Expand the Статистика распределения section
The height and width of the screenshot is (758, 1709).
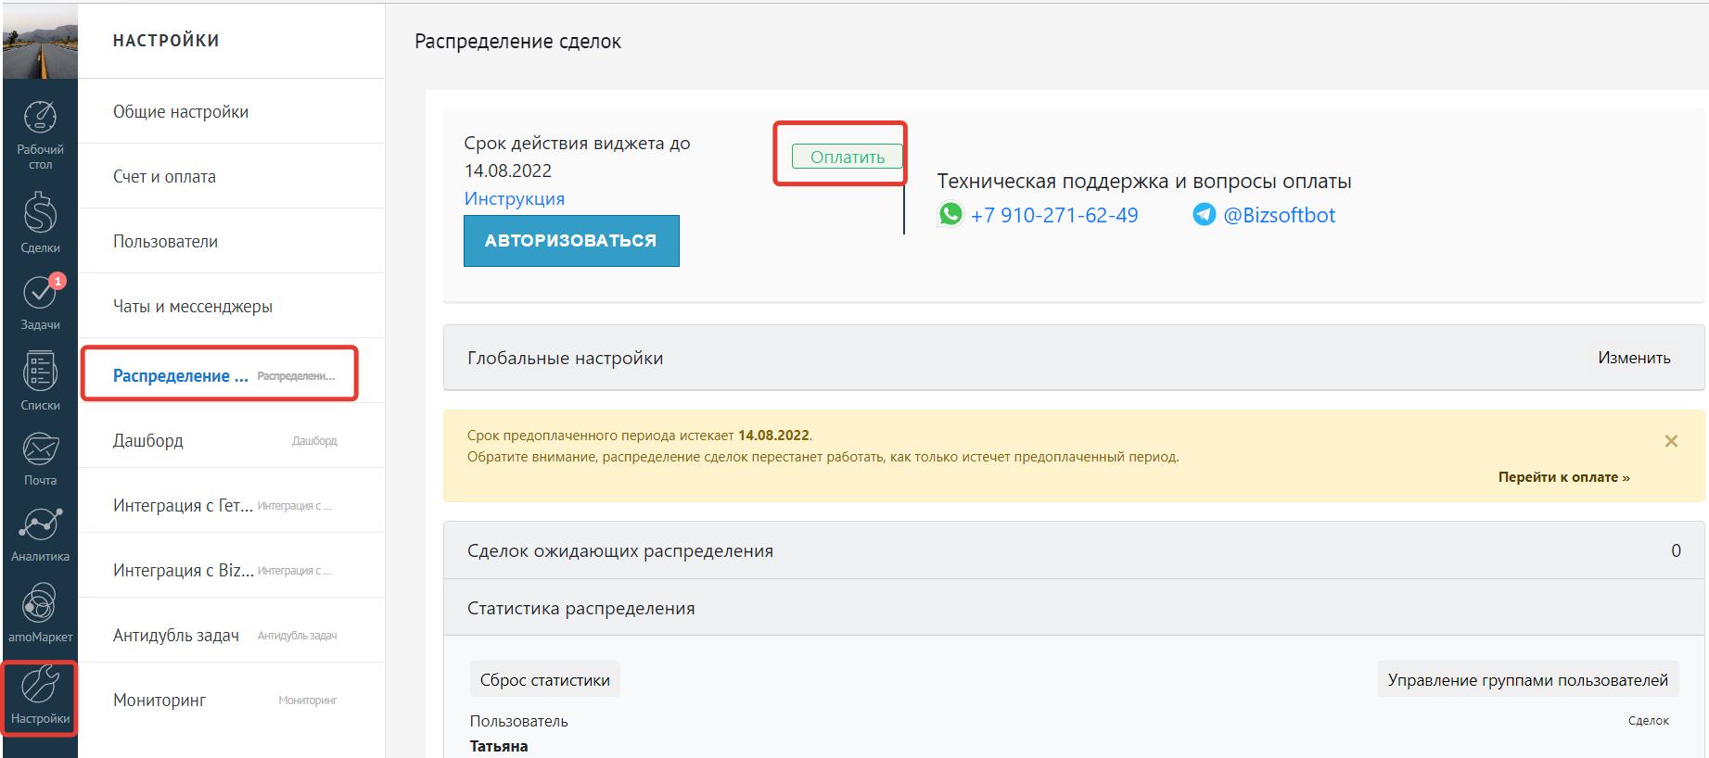1074,608
